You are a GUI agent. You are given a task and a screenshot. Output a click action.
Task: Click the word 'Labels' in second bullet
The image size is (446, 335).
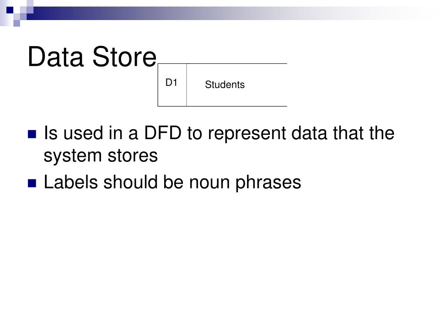click(x=71, y=182)
